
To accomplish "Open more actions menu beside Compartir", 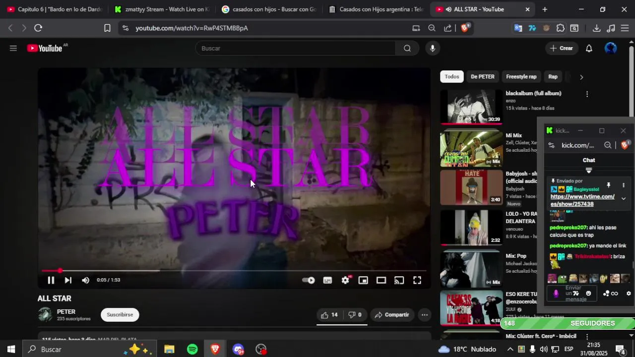I will [x=425, y=315].
